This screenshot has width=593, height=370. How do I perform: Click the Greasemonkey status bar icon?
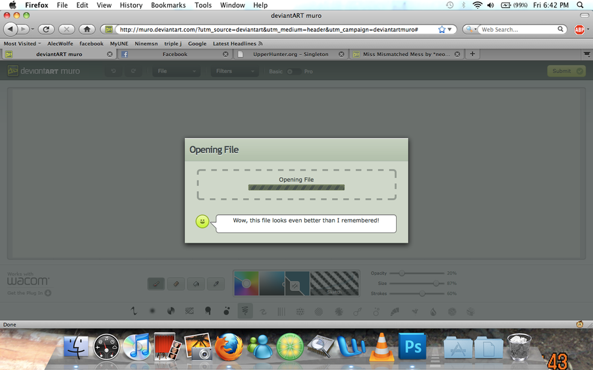[579, 325]
